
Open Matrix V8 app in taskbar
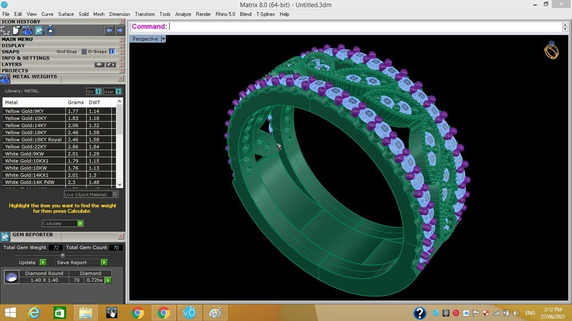click(x=189, y=313)
